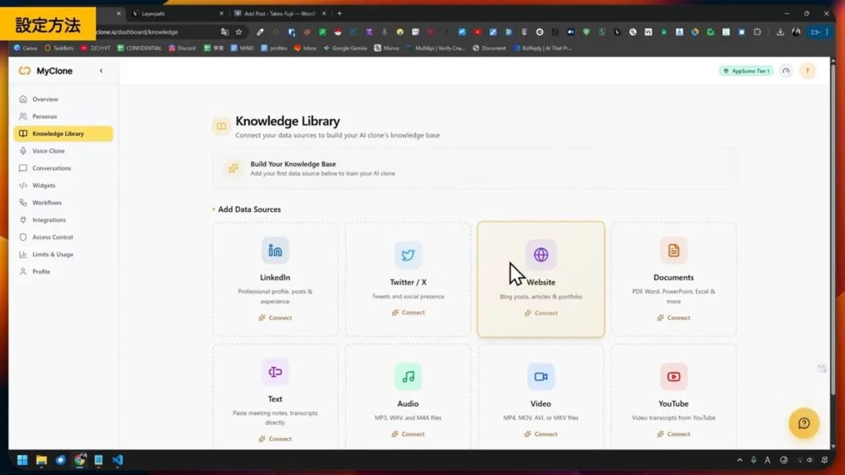Open Visual Studio Code from the taskbar
Viewport: 845px width, 475px height.
click(x=118, y=459)
